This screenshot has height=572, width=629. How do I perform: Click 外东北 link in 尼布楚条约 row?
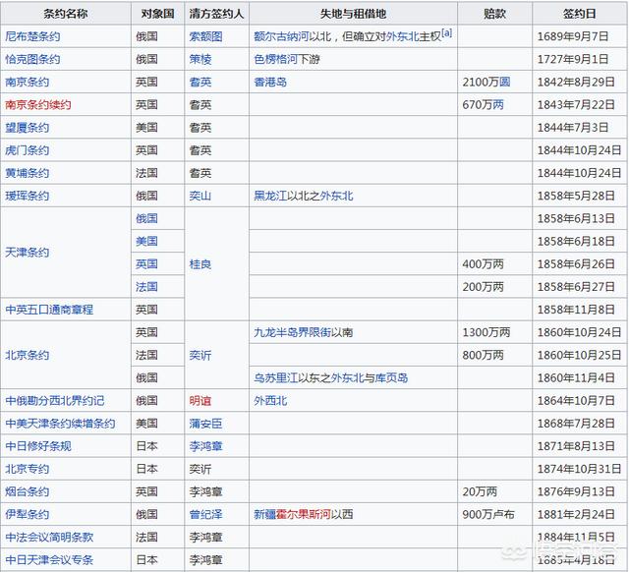point(402,36)
